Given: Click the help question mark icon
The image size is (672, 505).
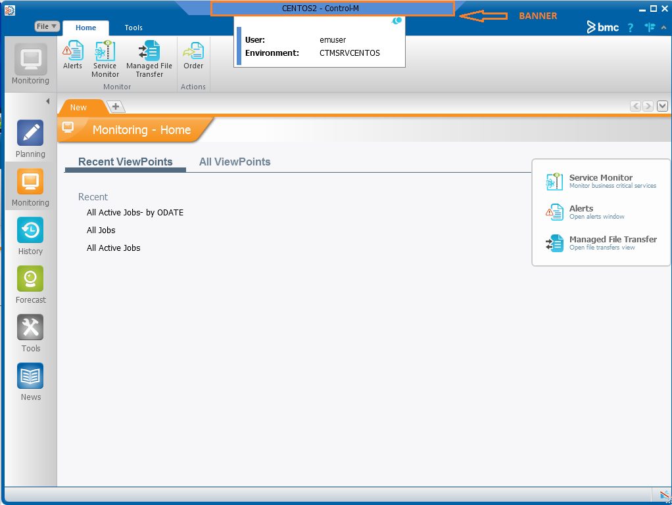Looking at the screenshot, I should pos(630,28).
